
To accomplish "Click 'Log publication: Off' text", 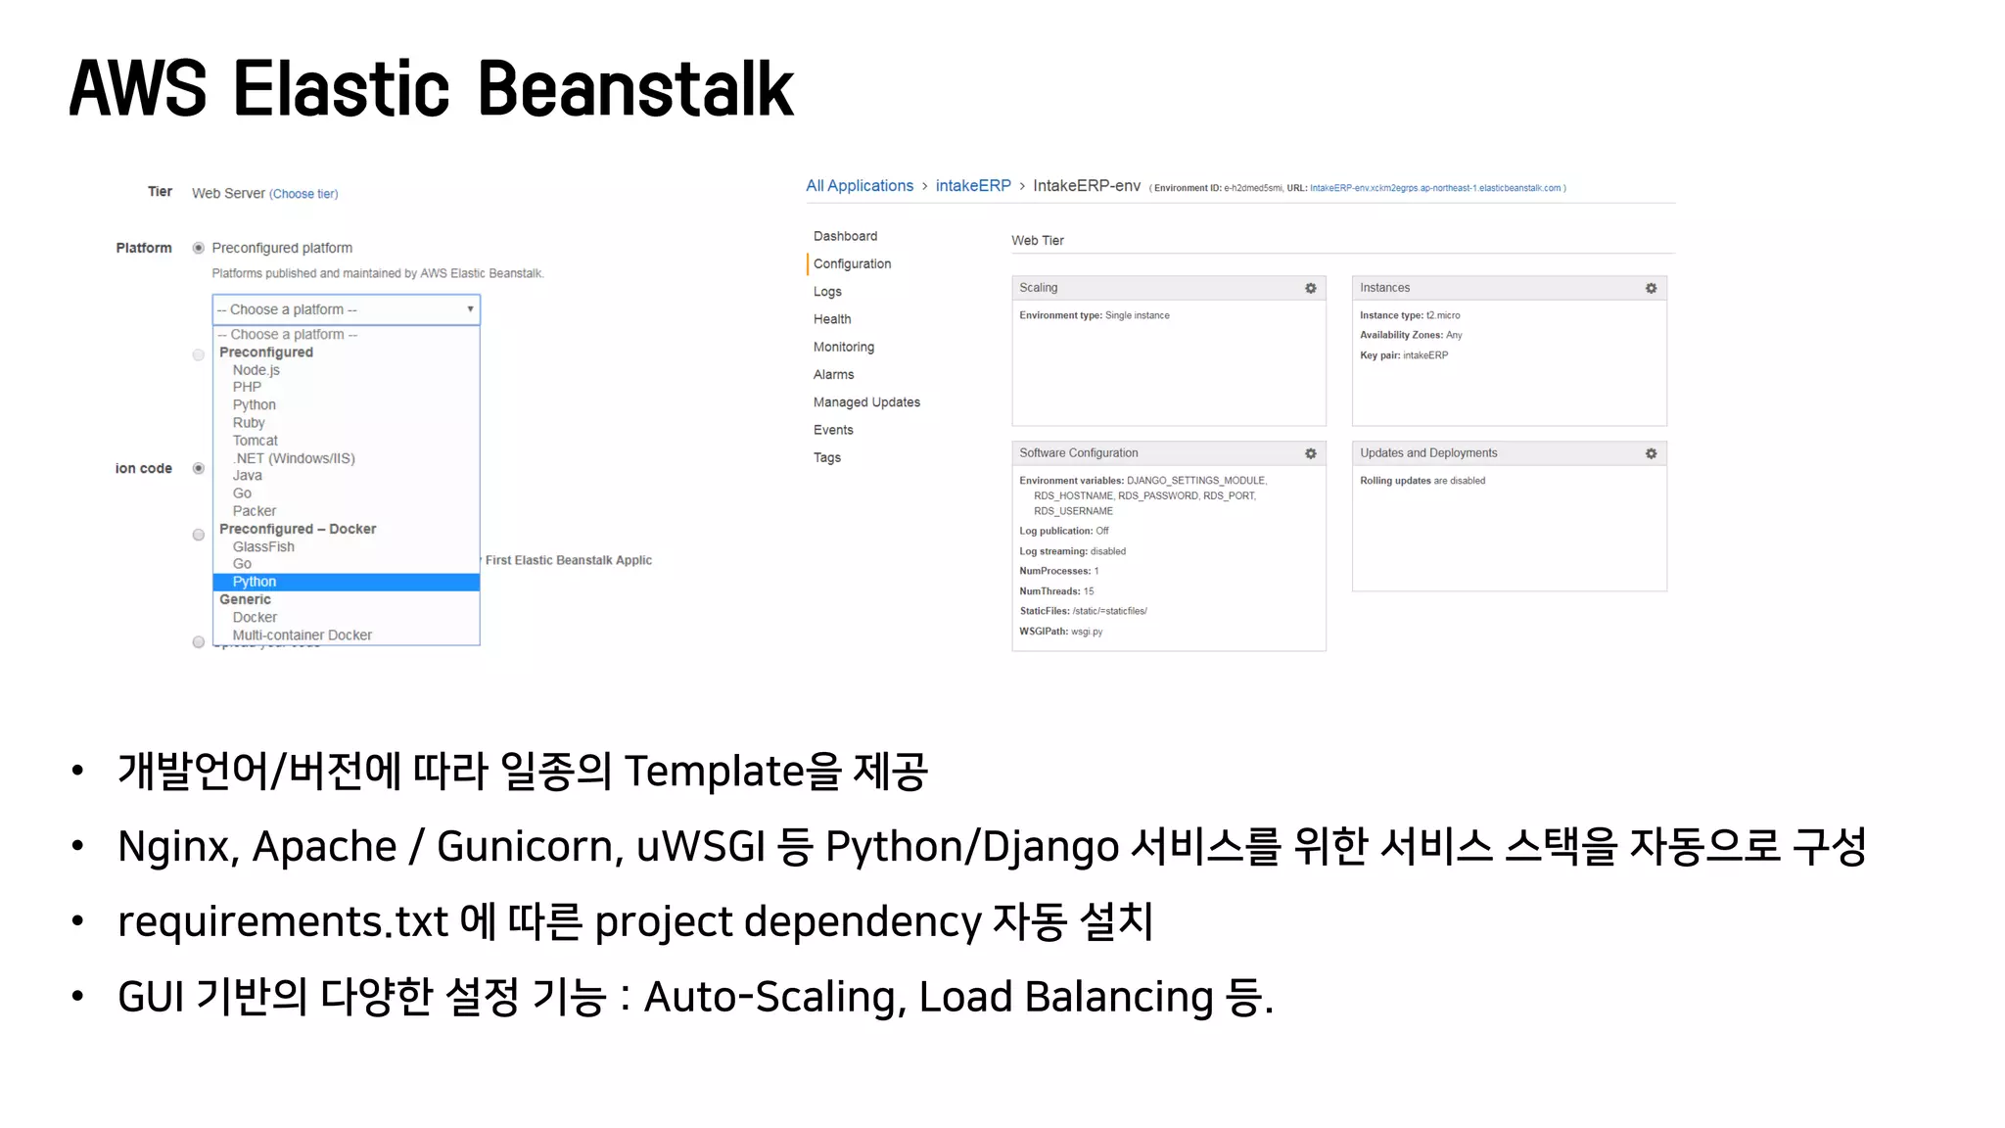I will click(x=1063, y=531).
